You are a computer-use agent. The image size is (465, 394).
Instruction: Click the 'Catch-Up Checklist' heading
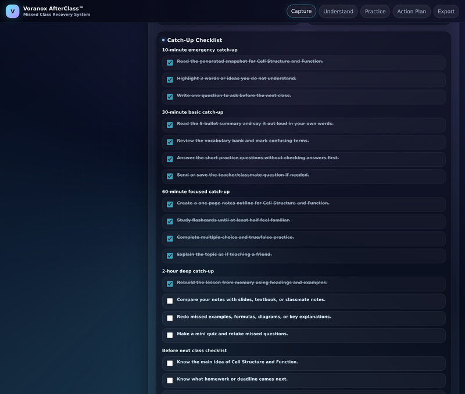(195, 40)
